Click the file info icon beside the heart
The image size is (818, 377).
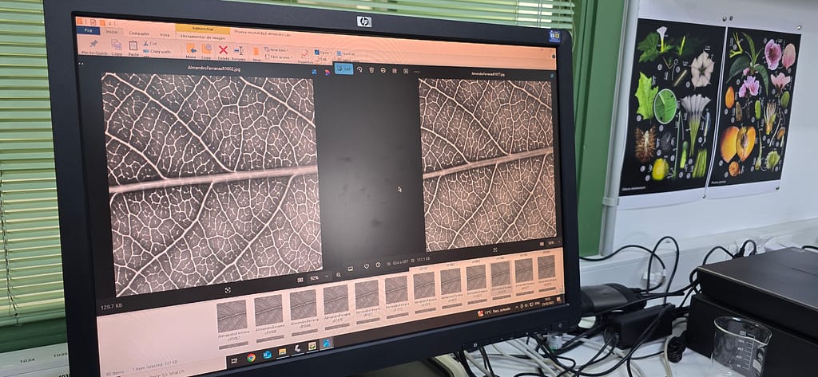(x=378, y=265)
